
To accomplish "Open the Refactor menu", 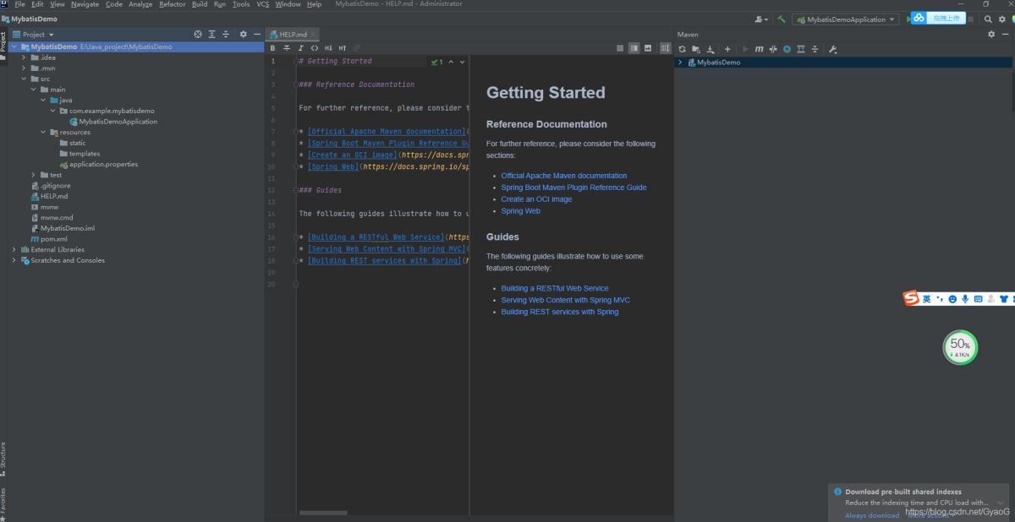I will tap(172, 3).
